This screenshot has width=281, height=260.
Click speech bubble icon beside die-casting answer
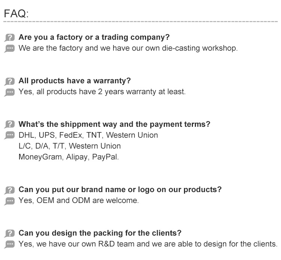10,49
